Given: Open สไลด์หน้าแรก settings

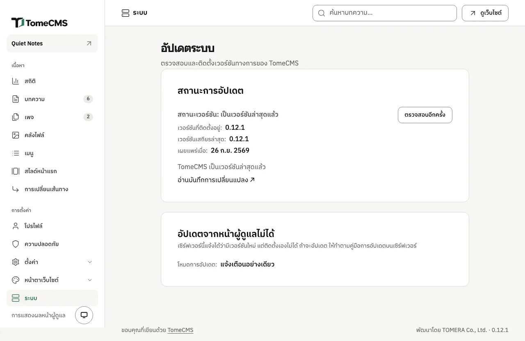Looking at the screenshot, I should pos(52,171).
